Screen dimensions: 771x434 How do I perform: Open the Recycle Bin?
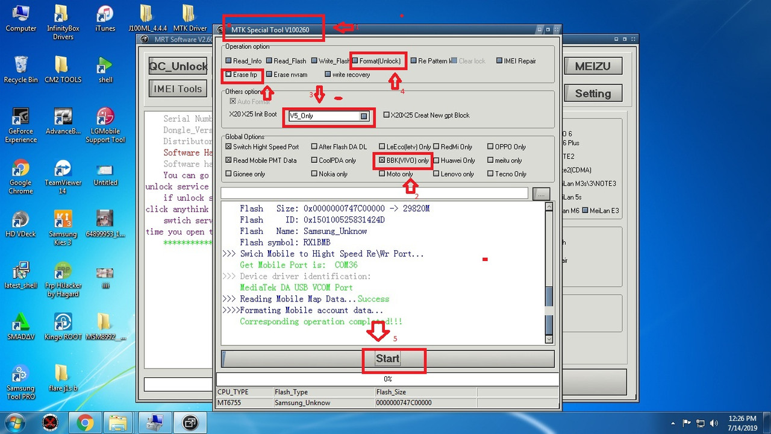(x=21, y=69)
